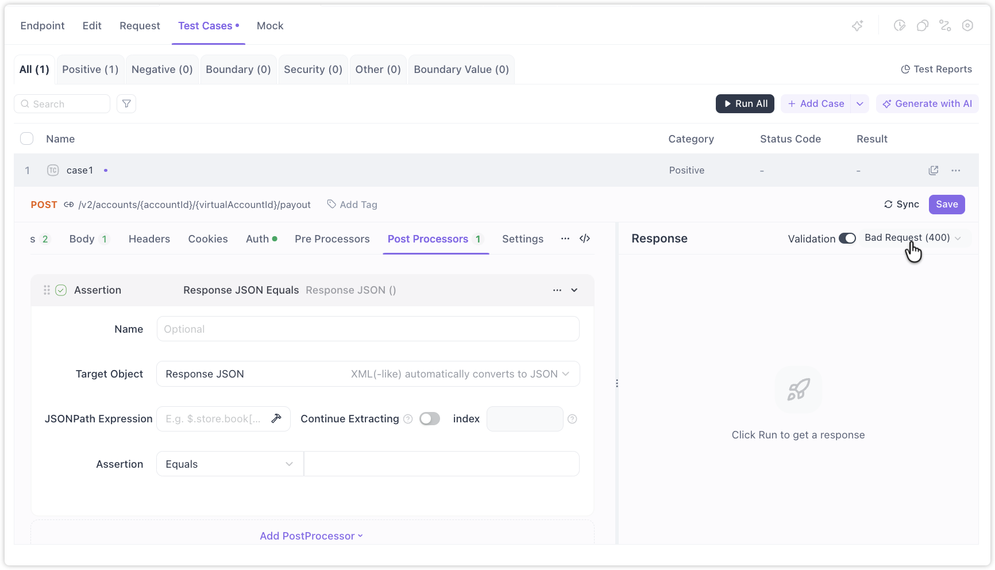This screenshot has height=570, width=995.
Task: Open case1 in a new window icon
Action: pyautogui.click(x=934, y=170)
